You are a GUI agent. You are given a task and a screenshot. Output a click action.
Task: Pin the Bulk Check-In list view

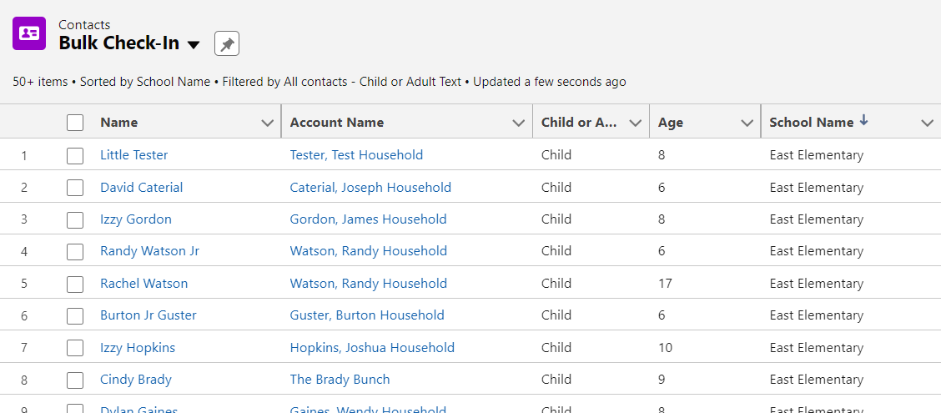click(x=227, y=44)
